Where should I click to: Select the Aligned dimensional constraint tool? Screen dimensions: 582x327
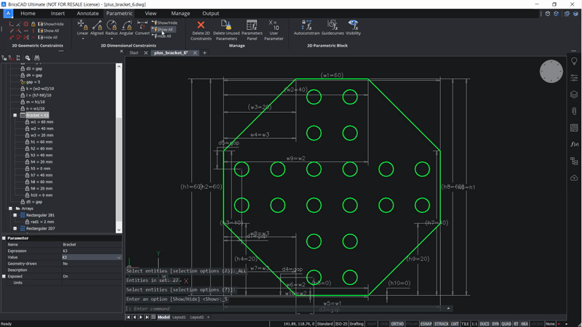[97, 28]
